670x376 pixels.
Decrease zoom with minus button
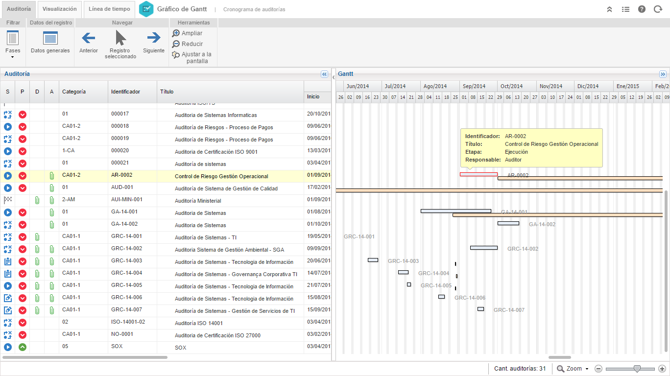598,369
